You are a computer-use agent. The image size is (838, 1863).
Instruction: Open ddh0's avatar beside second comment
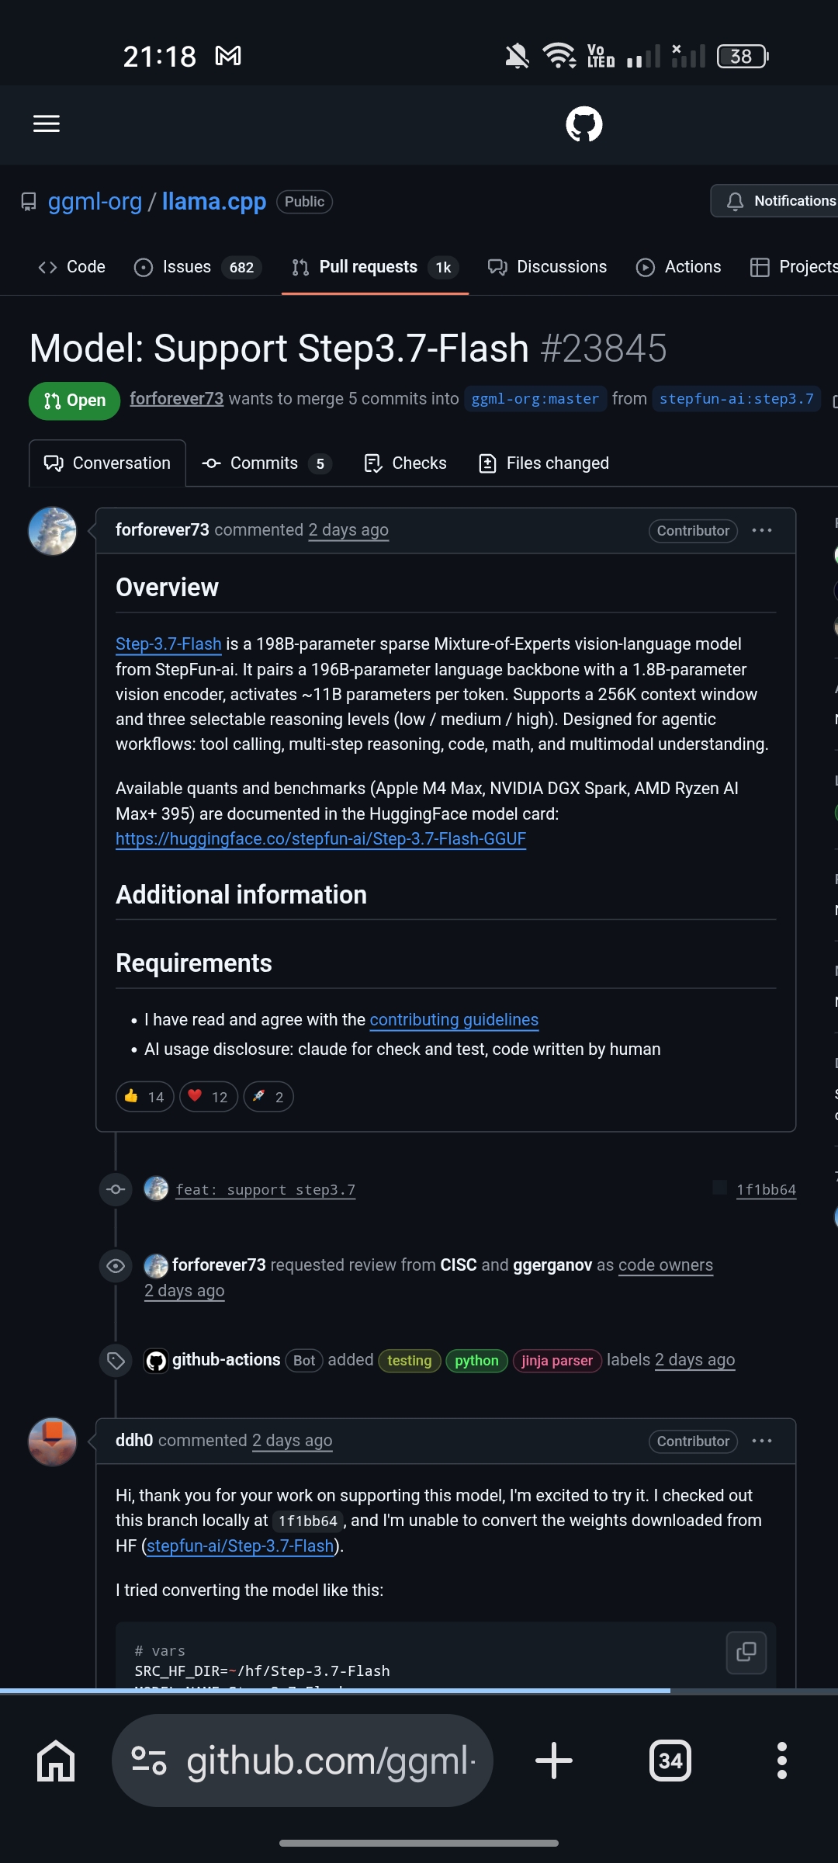pyautogui.click(x=53, y=1442)
